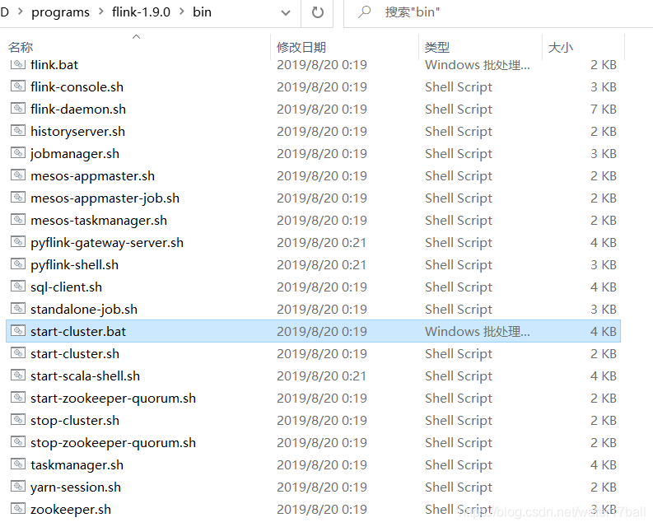Go to programs folder in breadcrumb
Image resolution: width=653 pixels, height=527 pixels.
tap(60, 12)
